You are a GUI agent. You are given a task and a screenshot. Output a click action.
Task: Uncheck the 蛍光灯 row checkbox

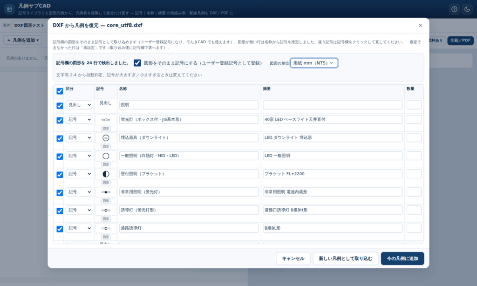tap(60, 121)
